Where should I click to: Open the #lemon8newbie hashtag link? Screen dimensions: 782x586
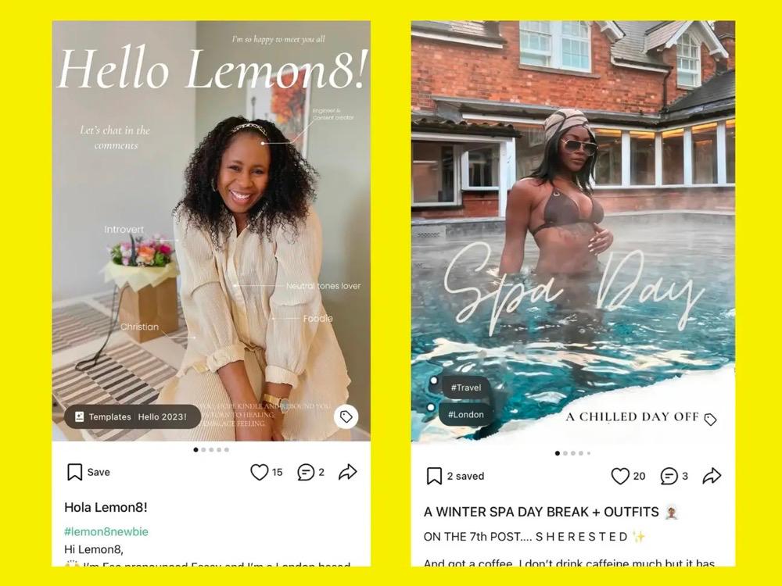pyautogui.click(x=106, y=531)
